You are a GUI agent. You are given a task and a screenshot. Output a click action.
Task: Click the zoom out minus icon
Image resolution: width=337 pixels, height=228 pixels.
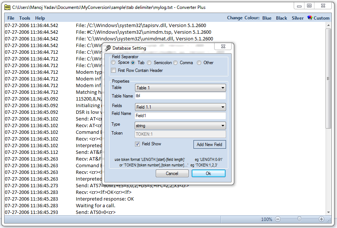pos(278,219)
